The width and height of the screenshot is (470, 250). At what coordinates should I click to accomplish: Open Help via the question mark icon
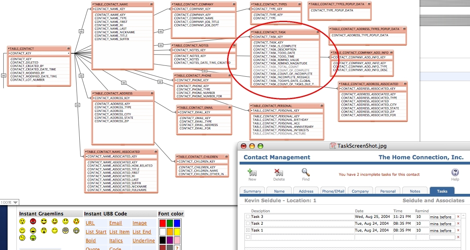[x=455, y=172]
